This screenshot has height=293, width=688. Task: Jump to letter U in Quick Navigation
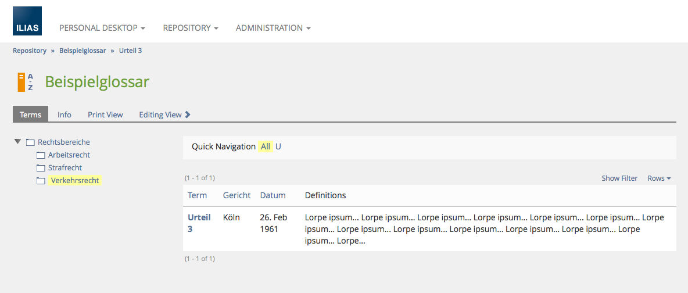pos(278,146)
